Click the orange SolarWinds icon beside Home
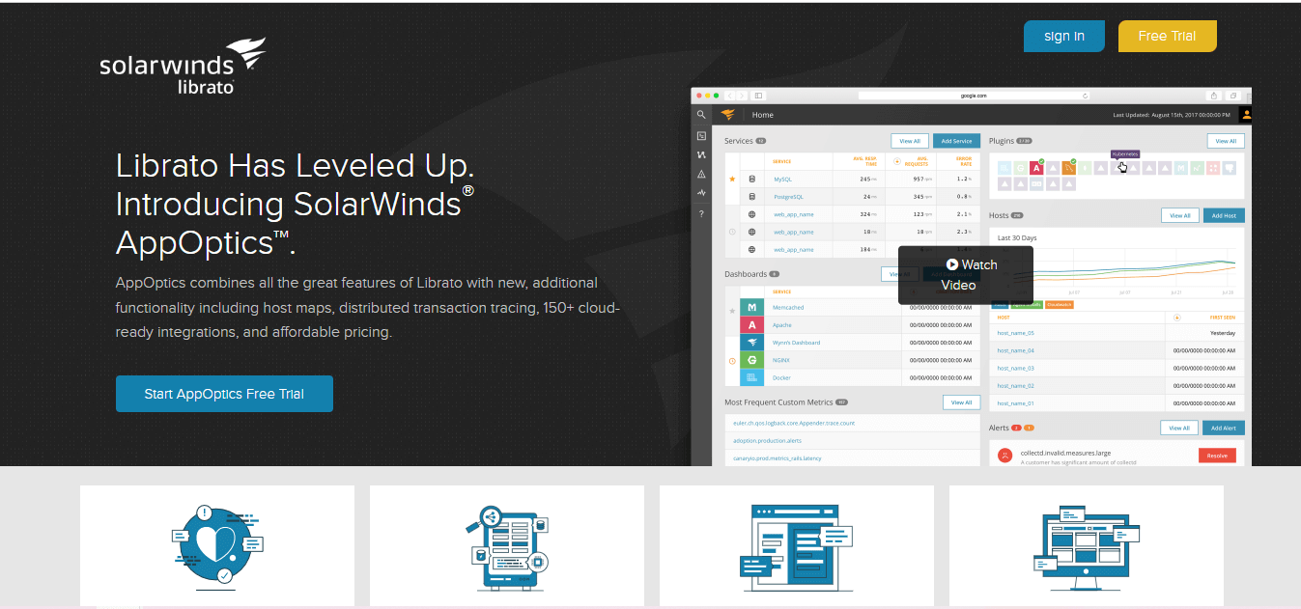Screen dimensions: 1301x609 coord(728,114)
